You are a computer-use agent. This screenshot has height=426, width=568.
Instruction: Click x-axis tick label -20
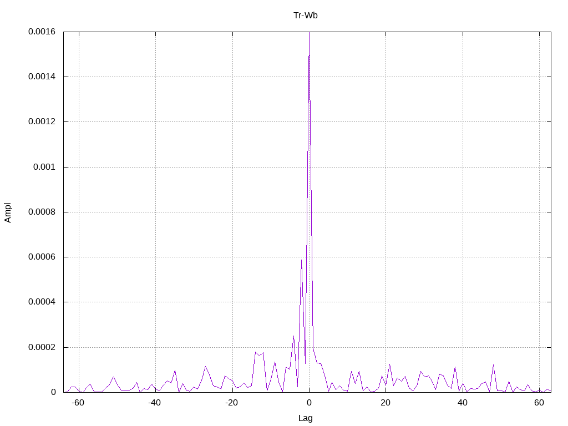[x=231, y=403]
